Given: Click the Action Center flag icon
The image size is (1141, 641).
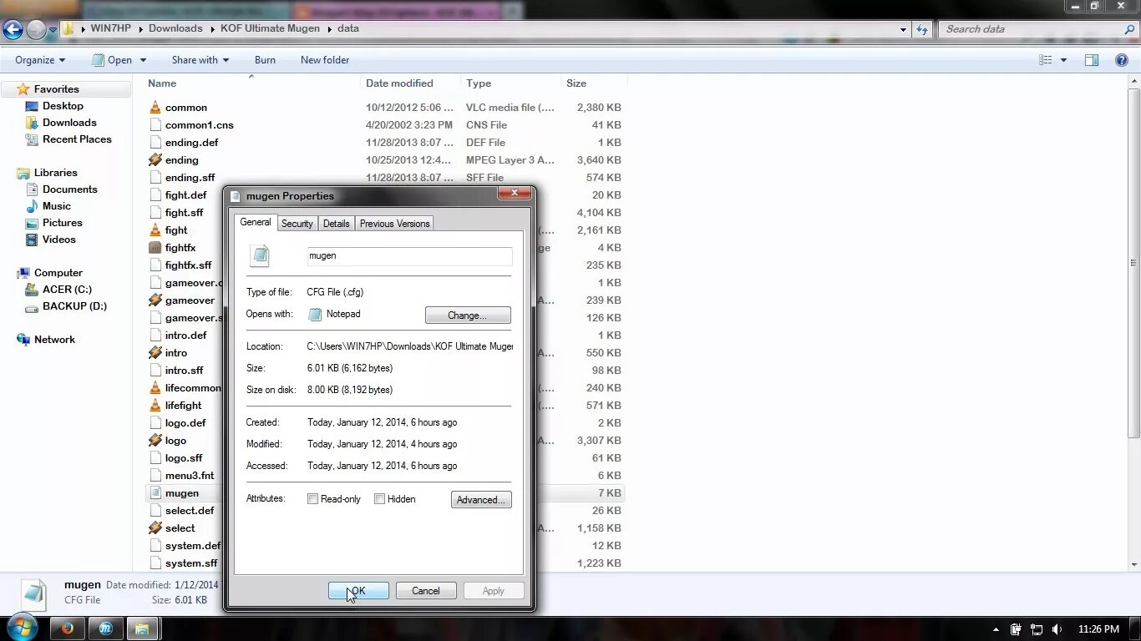Looking at the screenshot, I should (x=1016, y=629).
